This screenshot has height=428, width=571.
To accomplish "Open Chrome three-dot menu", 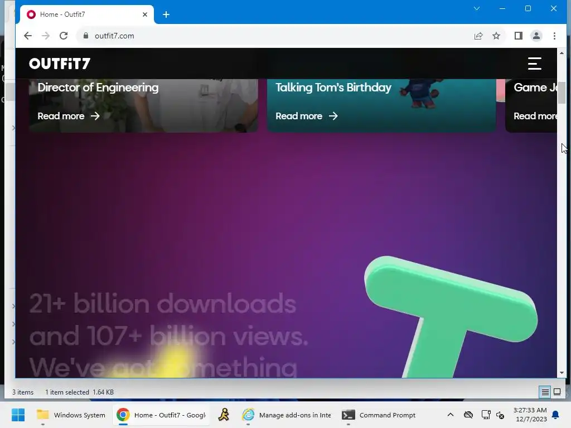I will 554,36.
